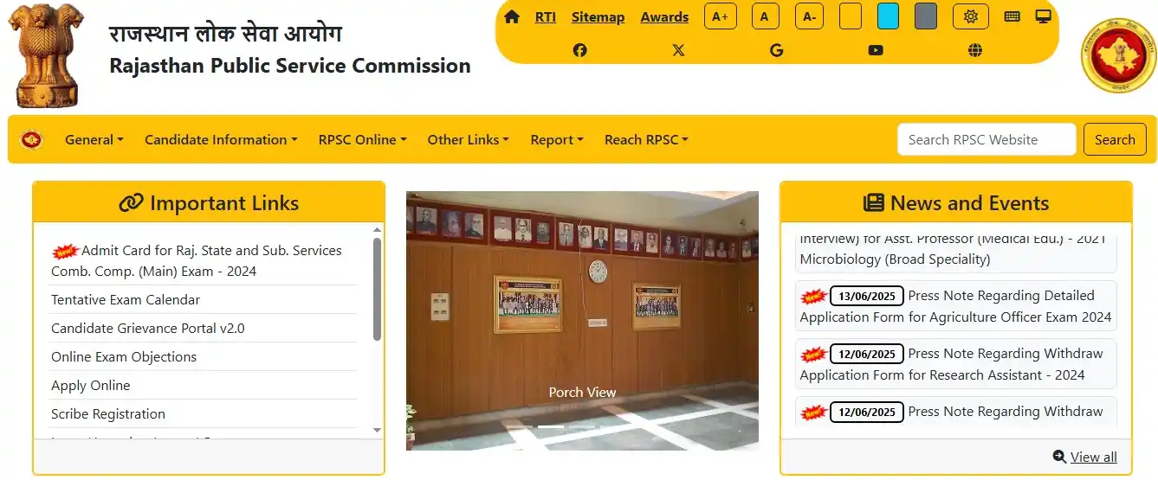The image size is (1158, 480).
Task: Open Online Exam Objections link
Action: 124,356
